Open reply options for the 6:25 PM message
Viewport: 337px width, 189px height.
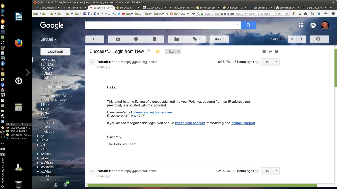coord(276,62)
